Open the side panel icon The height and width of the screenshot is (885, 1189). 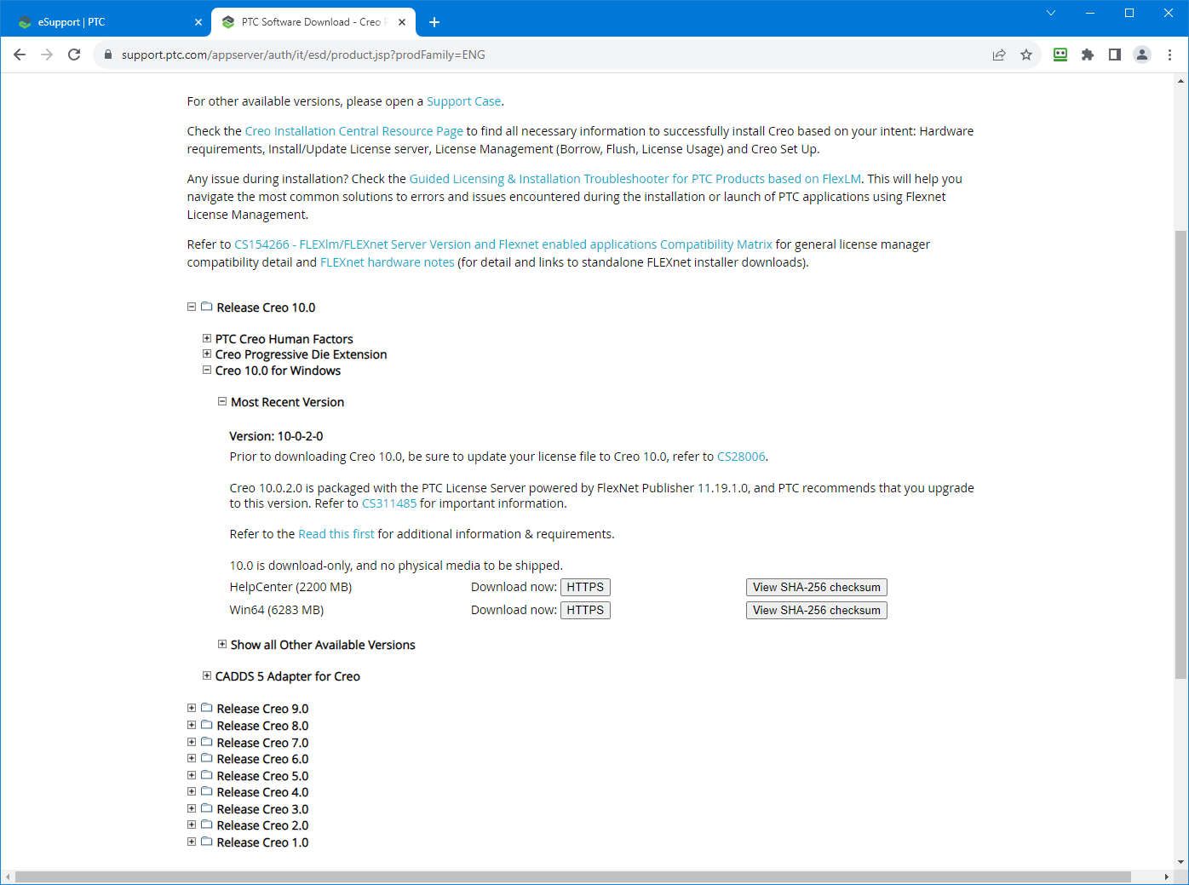click(1115, 55)
